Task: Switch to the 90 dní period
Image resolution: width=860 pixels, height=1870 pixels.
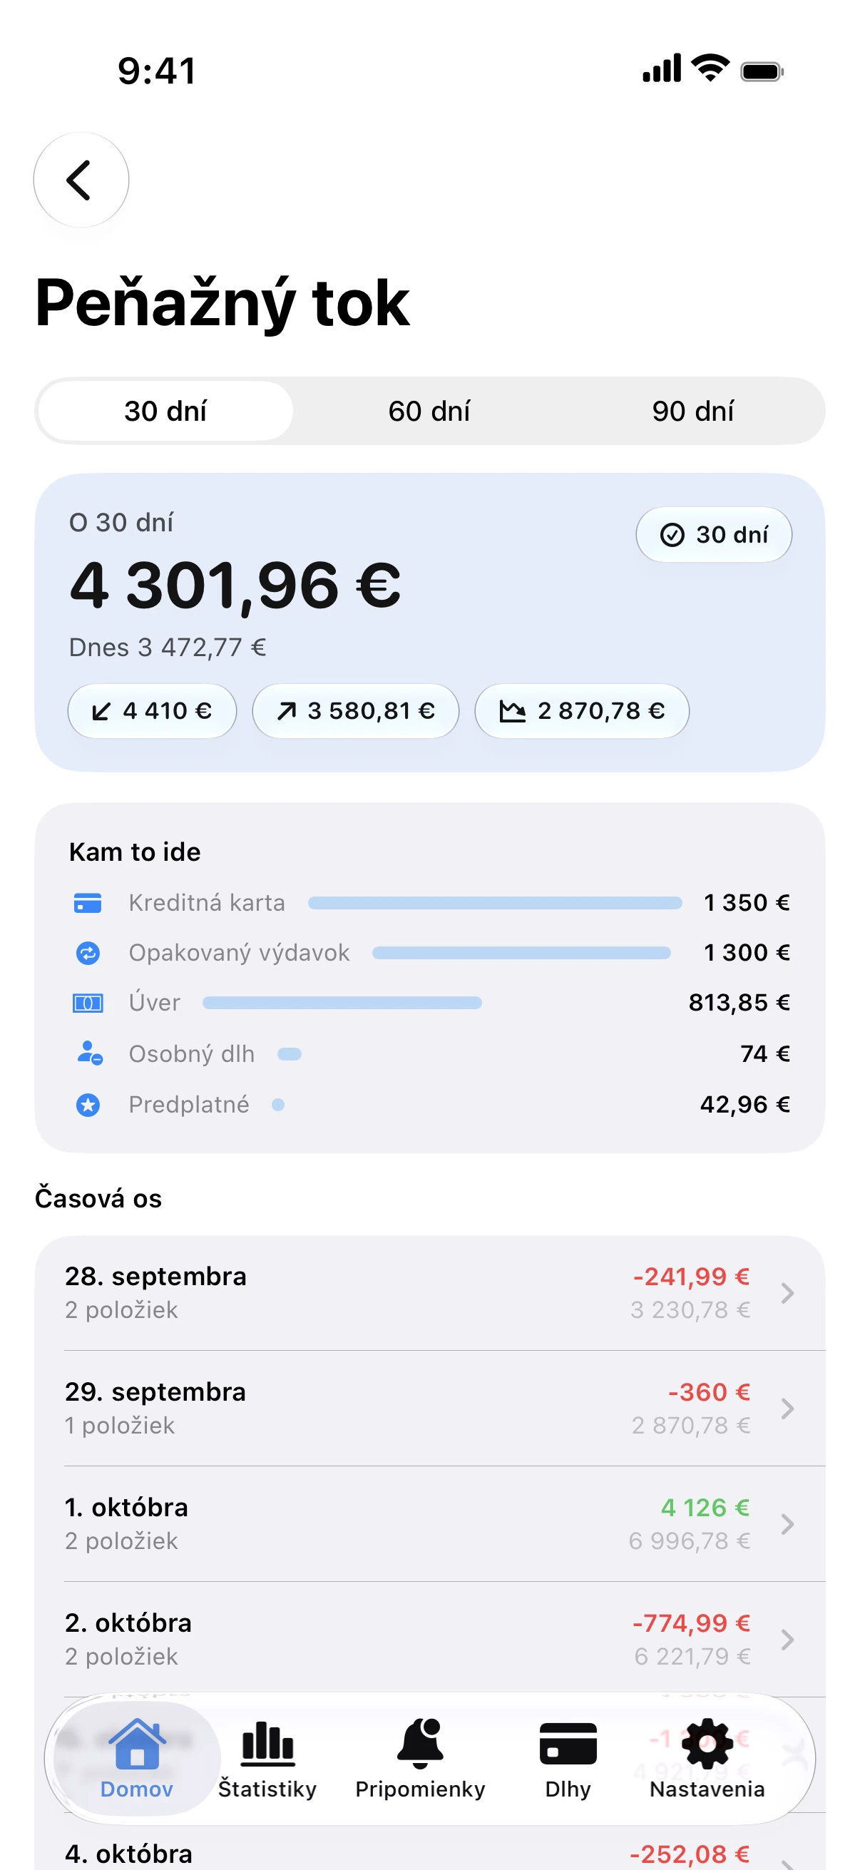Action: tap(692, 411)
